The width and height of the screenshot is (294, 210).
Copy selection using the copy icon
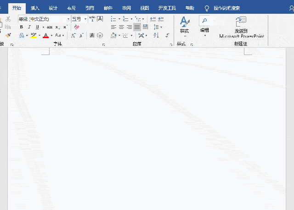8,27
